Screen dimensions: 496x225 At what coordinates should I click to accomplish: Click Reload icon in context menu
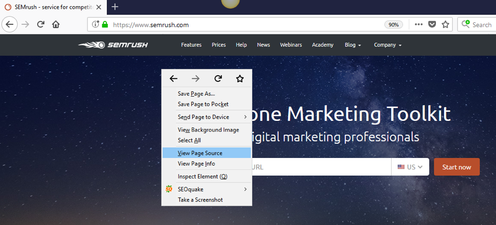click(x=218, y=79)
